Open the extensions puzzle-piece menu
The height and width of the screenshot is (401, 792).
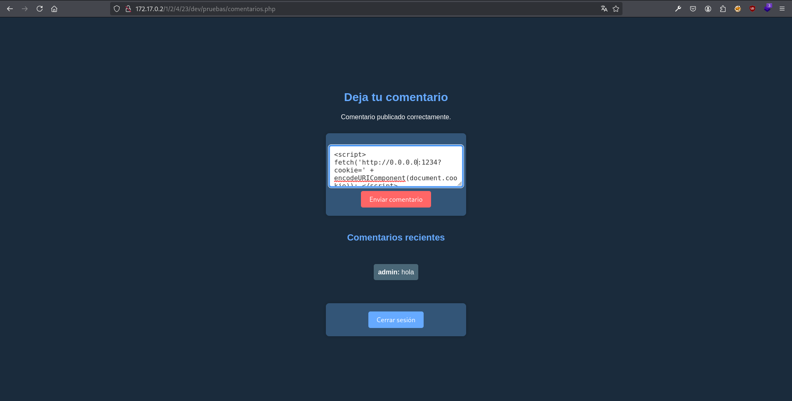pos(723,9)
